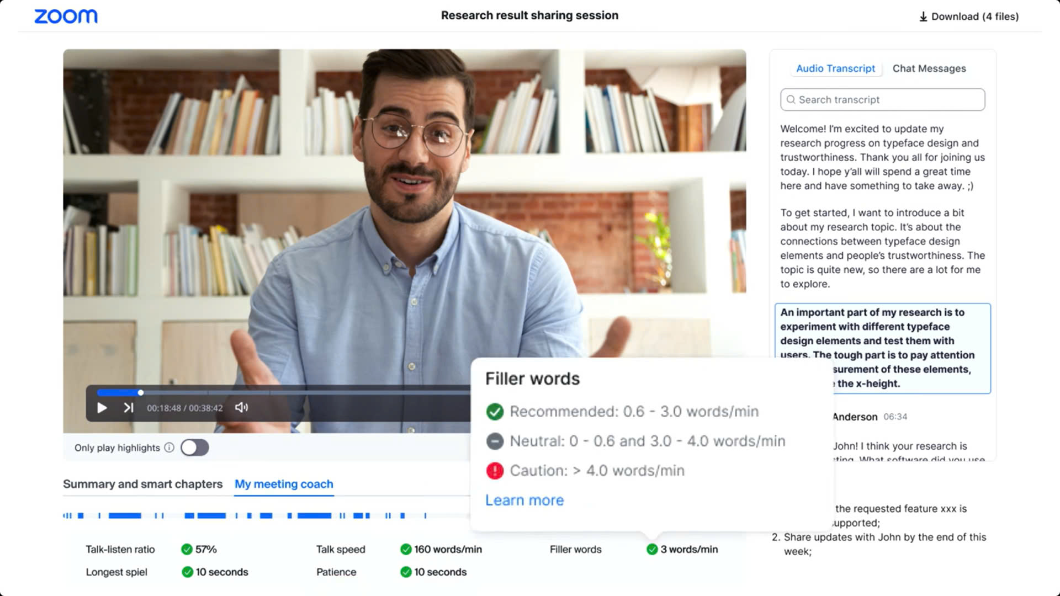Skip to next chapter in video

tap(129, 408)
